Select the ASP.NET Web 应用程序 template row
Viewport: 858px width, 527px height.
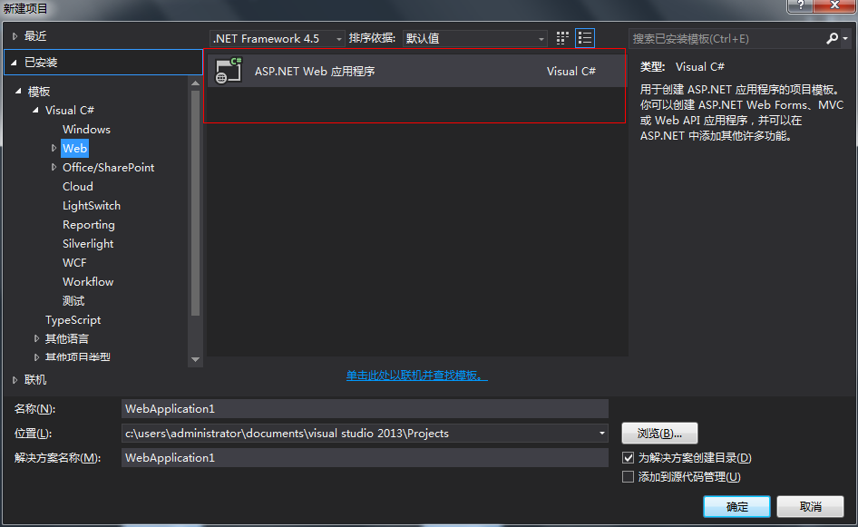416,71
